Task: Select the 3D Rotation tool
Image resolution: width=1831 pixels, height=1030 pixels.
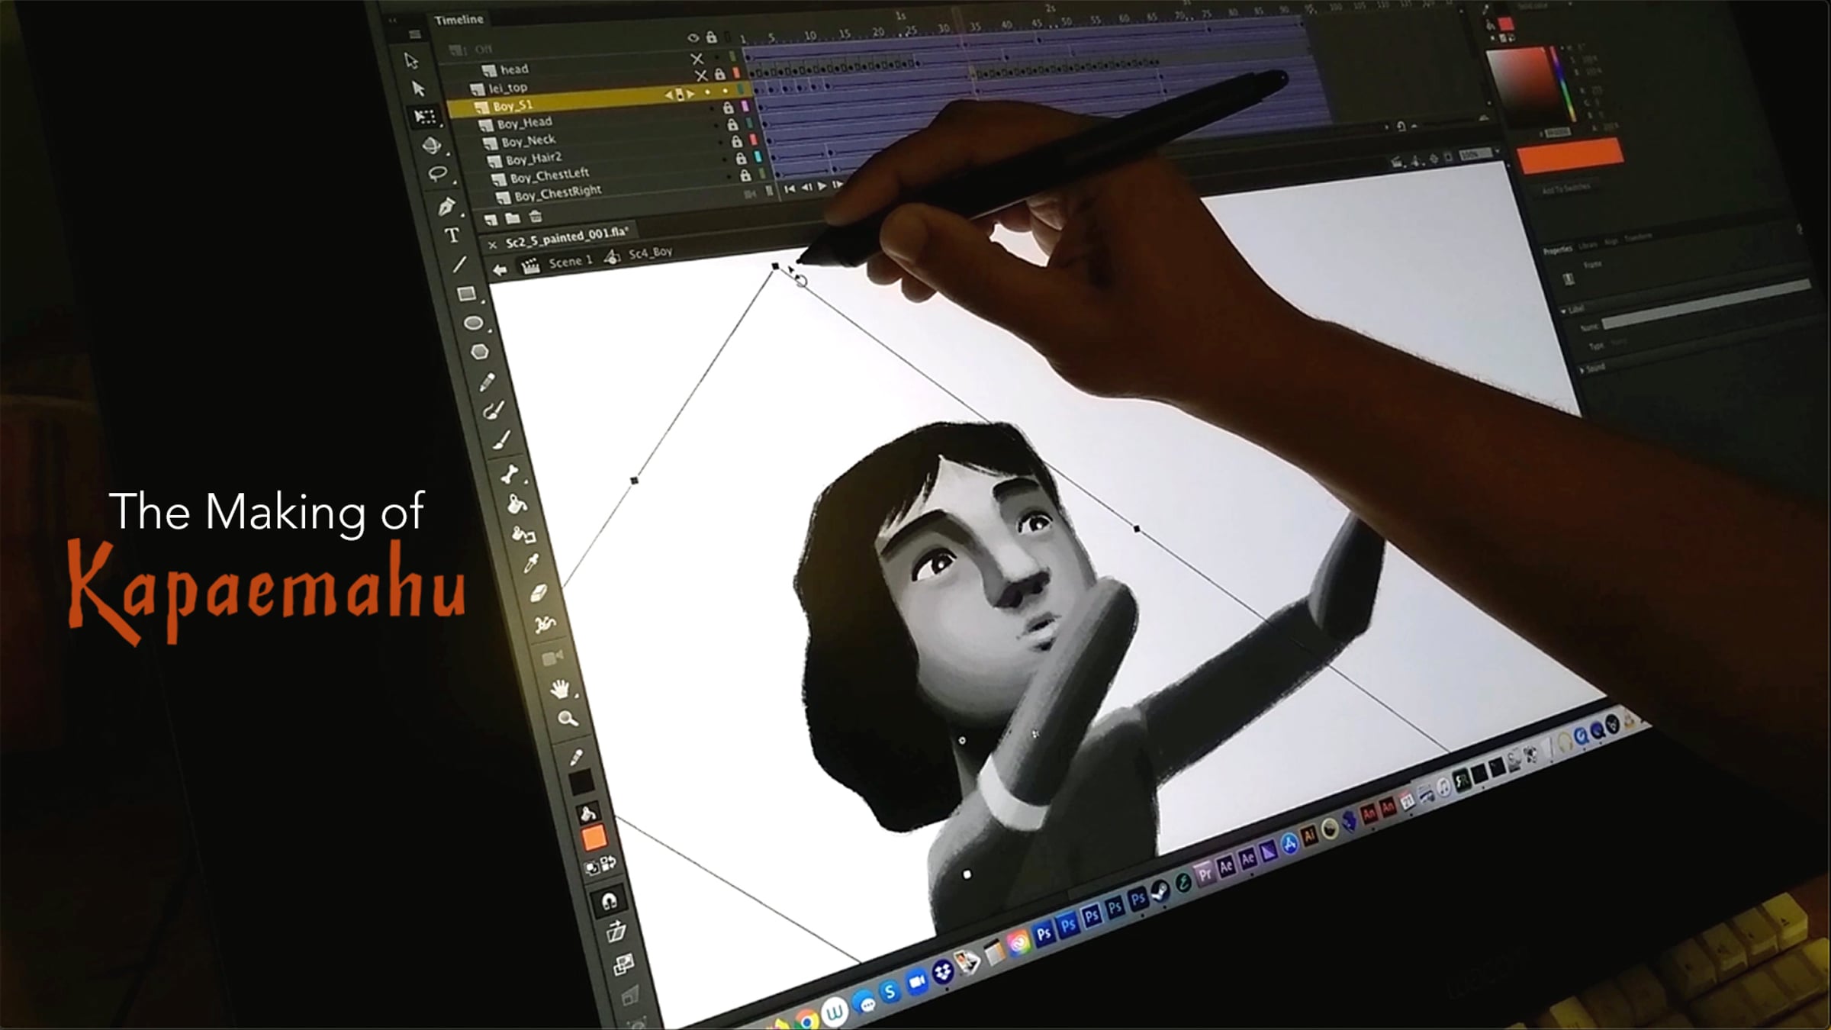Action: click(x=432, y=145)
